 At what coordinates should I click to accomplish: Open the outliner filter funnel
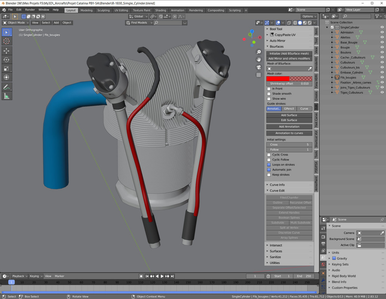point(378,16)
